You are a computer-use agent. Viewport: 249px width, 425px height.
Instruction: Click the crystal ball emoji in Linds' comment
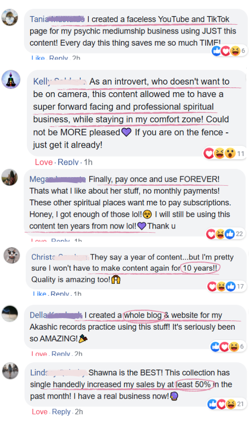pyautogui.click(x=174, y=396)
